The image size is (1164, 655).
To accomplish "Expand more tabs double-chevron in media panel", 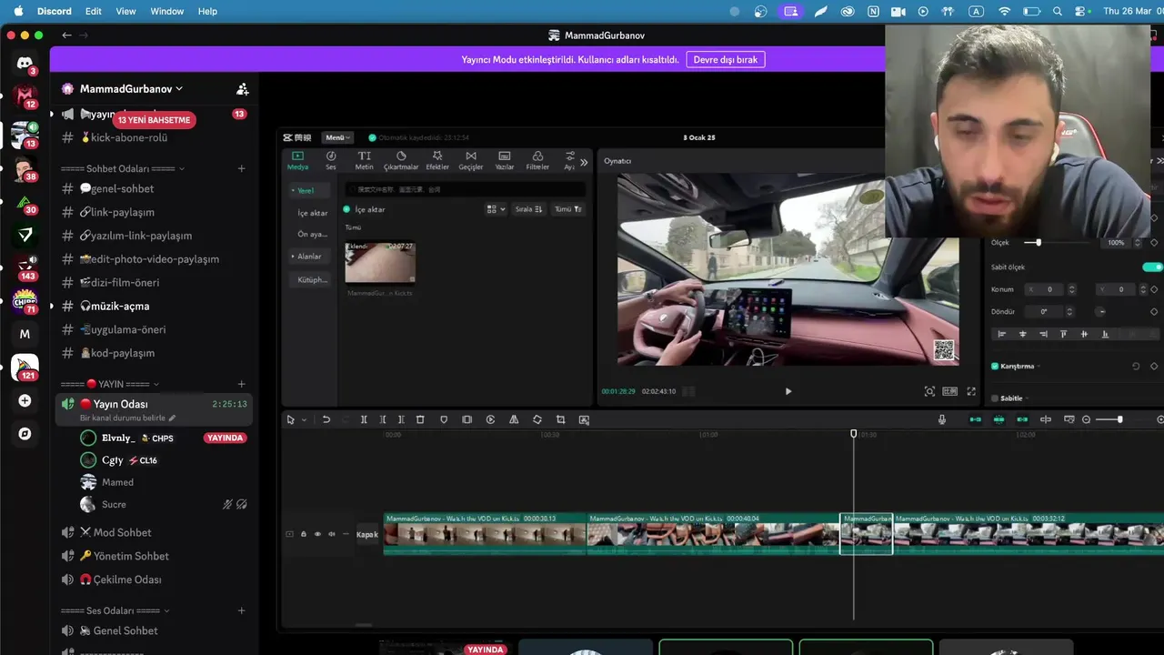I will [584, 163].
